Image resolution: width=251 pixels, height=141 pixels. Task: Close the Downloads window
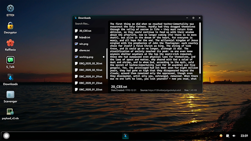(200, 18)
